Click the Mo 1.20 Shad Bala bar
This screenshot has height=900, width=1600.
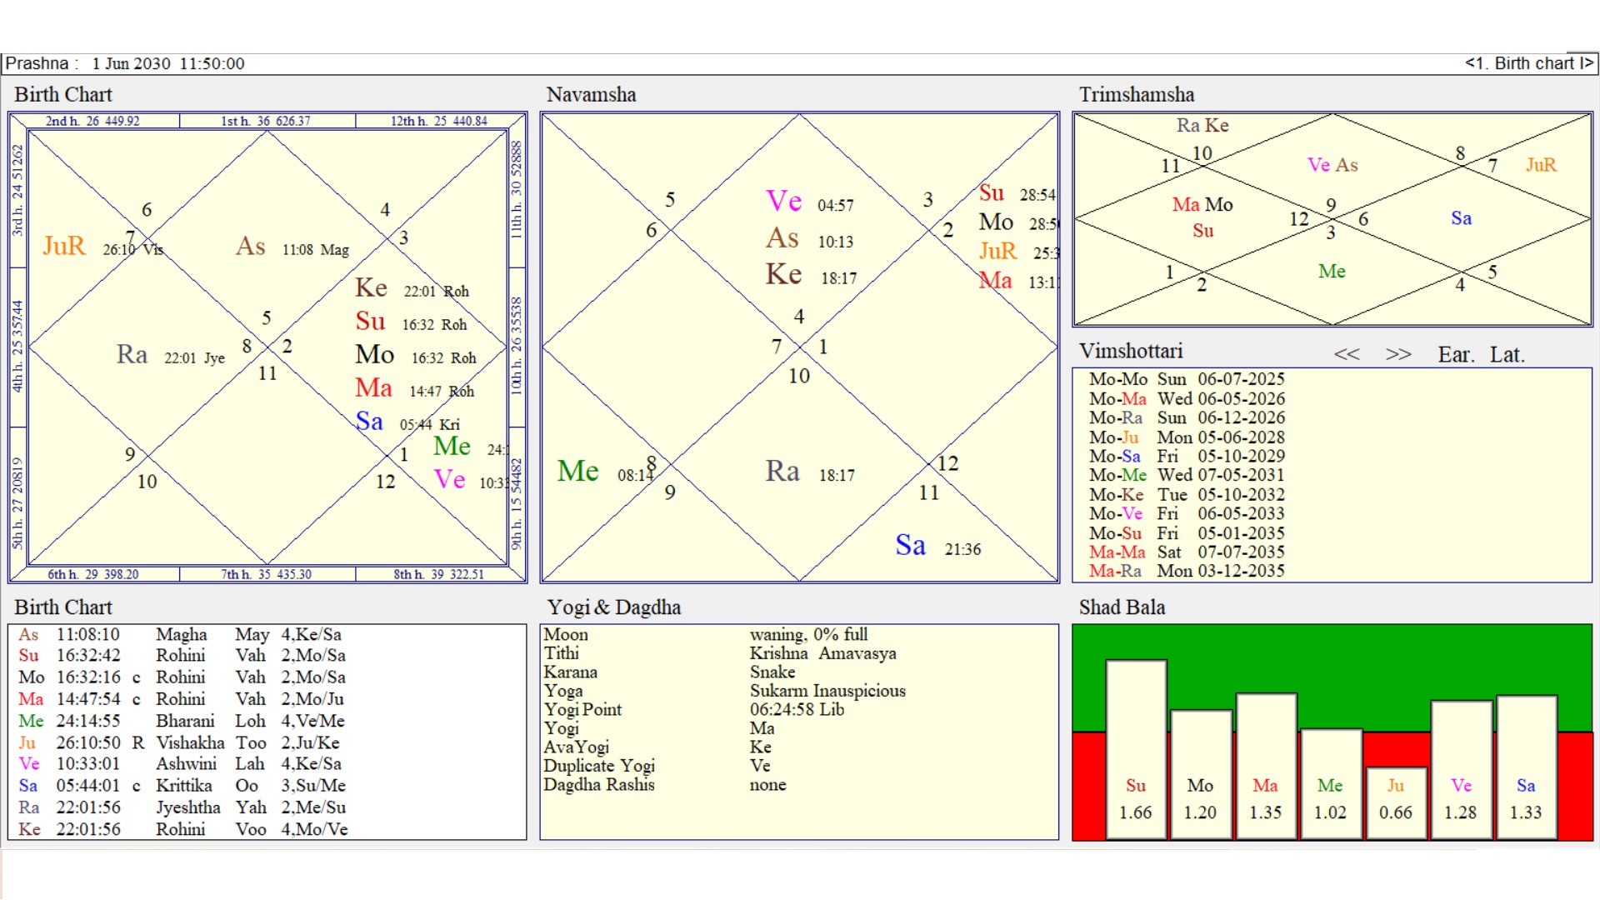click(x=1200, y=773)
